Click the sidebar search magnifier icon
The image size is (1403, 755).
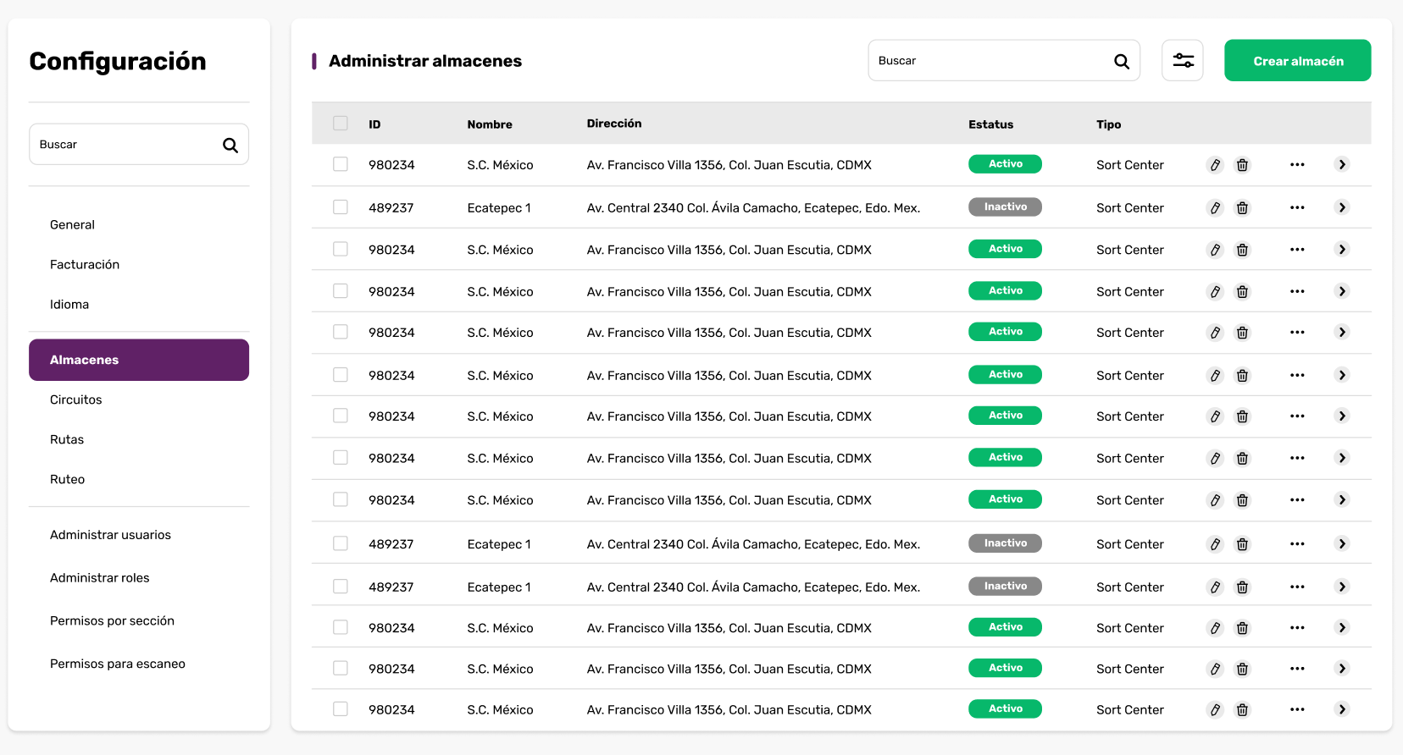(x=230, y=145)
